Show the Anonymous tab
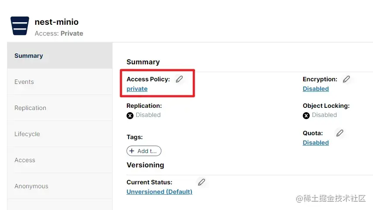 click(31, 186)
